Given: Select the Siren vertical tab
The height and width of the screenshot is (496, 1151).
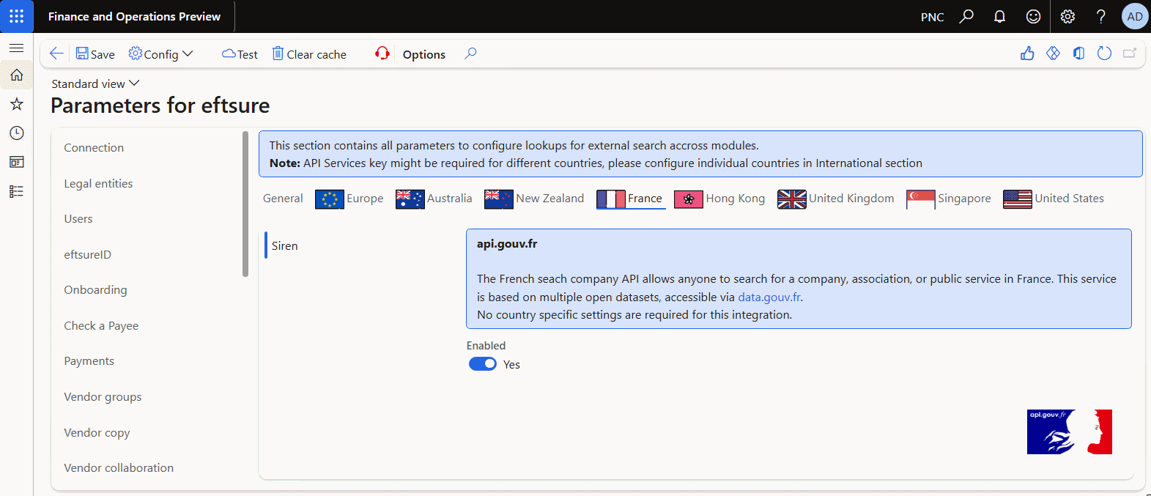Looking at the screenshot, I should pyautogui.click(x=284, y=245).
